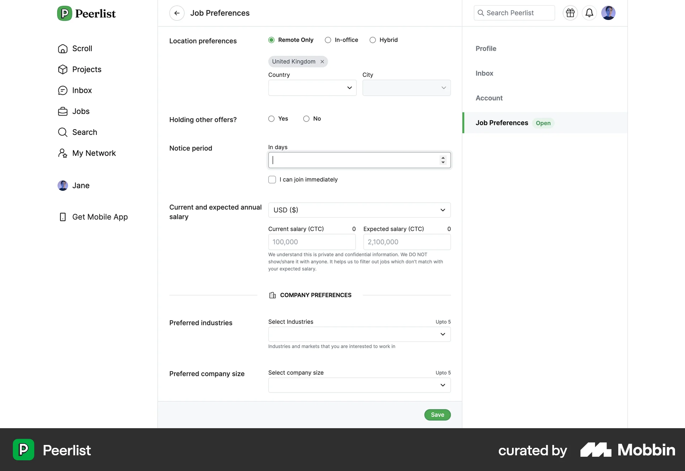
Task: Switch to the Account section
Action: (489, 98)
